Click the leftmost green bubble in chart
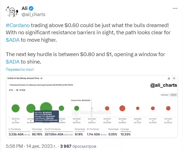Viewport: 183px width, 153px height. [x=15, y=108]
